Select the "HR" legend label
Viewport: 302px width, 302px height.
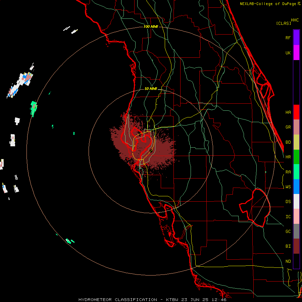coord(288,157)
